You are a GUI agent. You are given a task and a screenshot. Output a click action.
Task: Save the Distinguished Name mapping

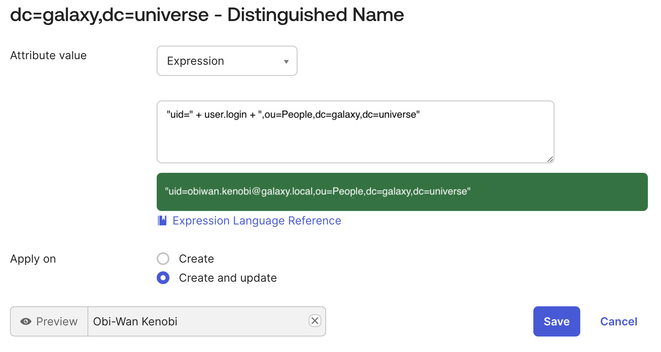556,321
